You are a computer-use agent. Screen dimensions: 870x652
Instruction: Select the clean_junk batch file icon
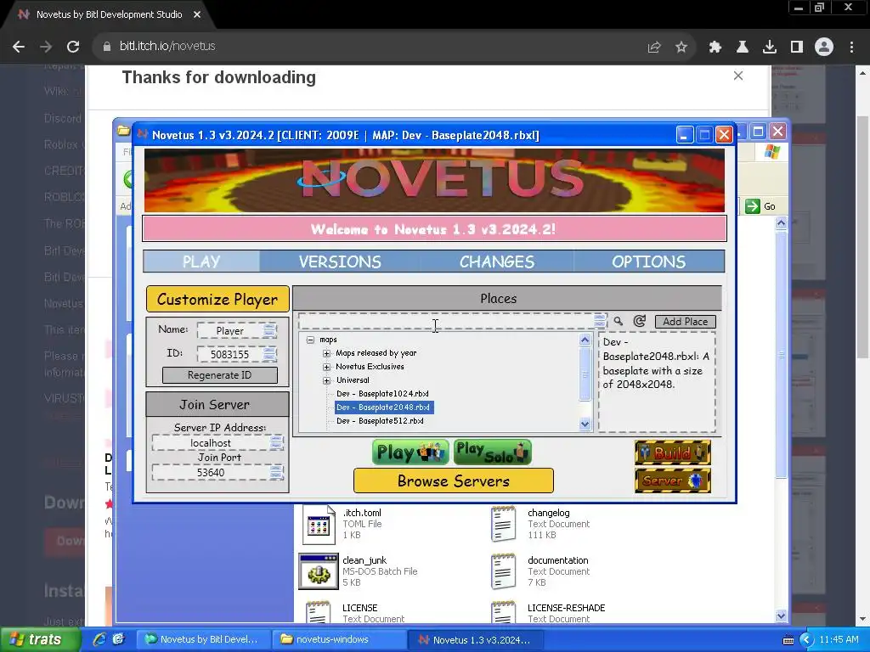(319, 571)
